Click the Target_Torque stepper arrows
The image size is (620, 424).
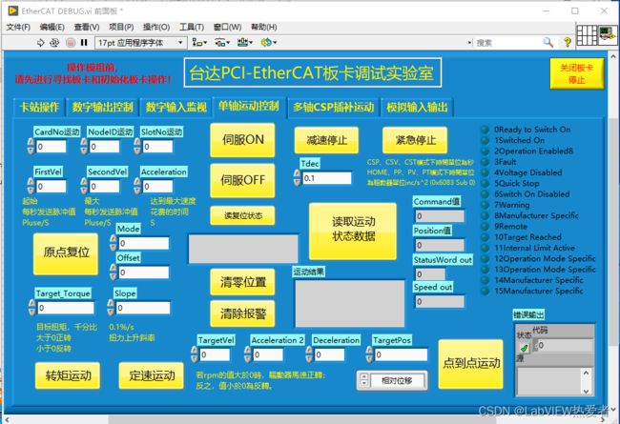pos(32,308)
